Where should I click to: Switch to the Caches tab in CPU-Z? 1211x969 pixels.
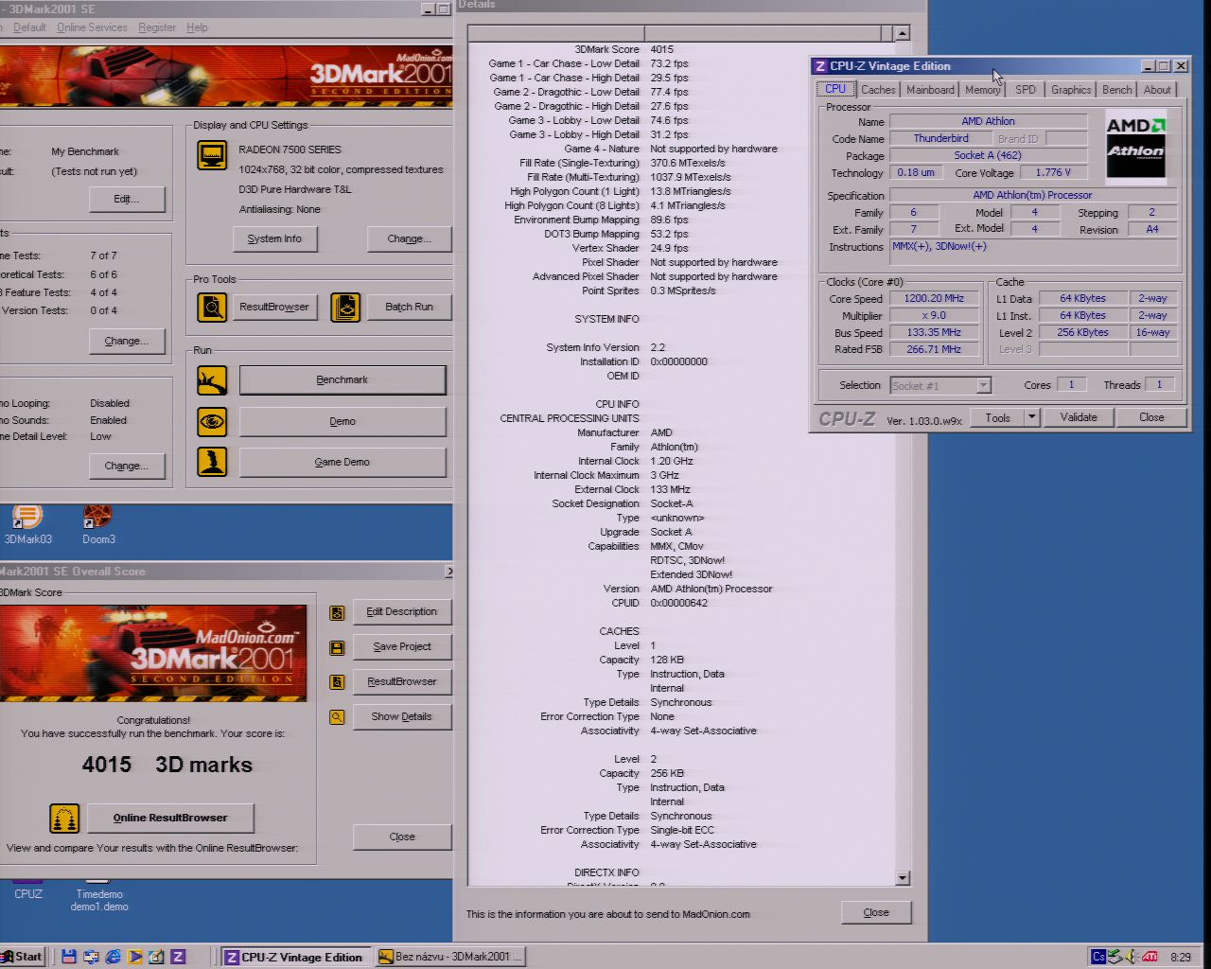click(878, 90)
